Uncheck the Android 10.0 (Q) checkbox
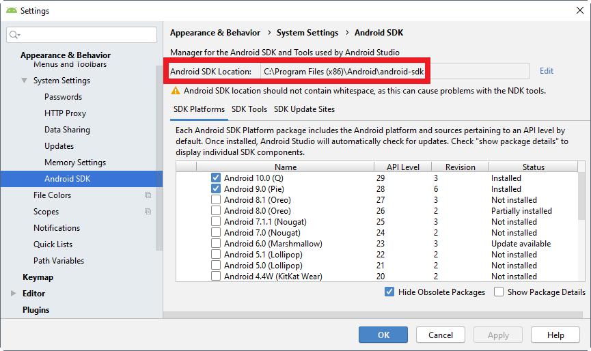The image size is (591, 351). click(216, 178)
